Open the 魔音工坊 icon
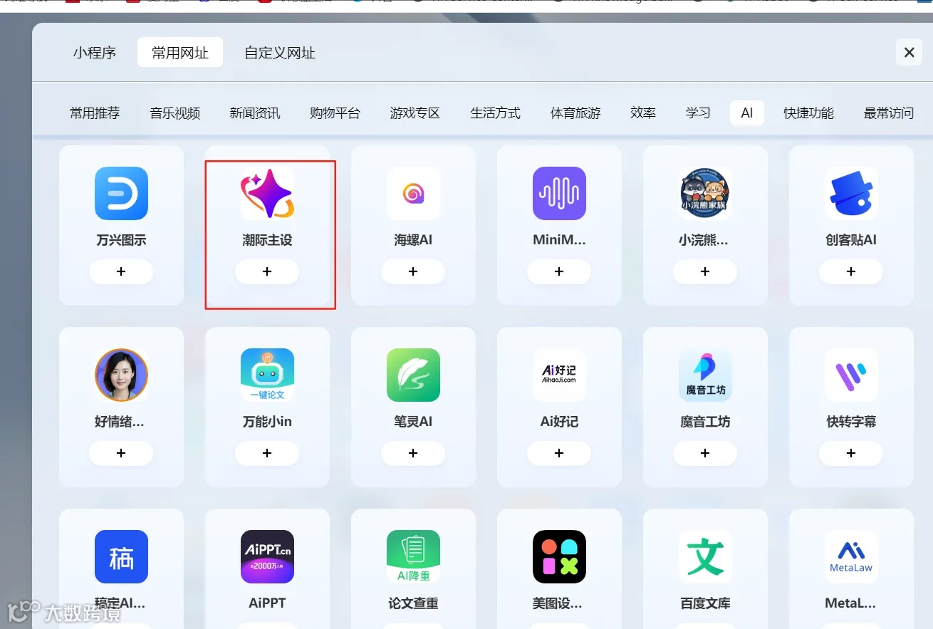The width and height of the screenshot is (933, 629). (x=705, y=375)
